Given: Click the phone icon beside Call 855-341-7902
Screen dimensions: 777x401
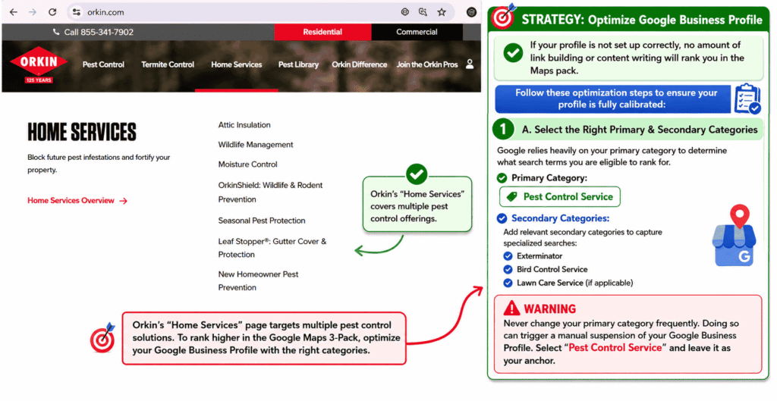Looking at the screenshot, I should 56,32.
